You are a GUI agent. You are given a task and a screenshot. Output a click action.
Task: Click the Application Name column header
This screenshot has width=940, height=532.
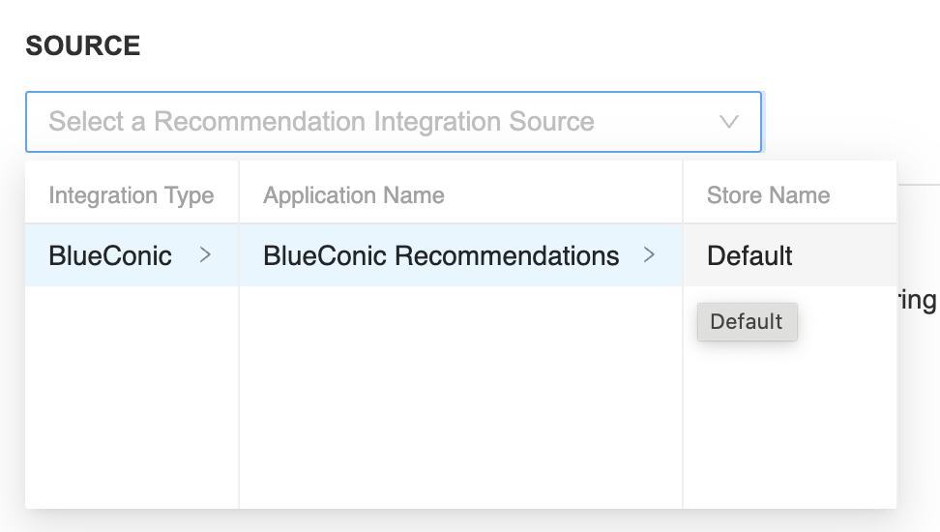pos(354,195)
